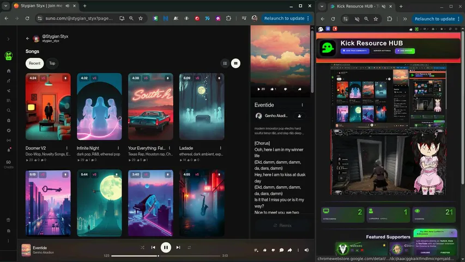
Task: Click Join This Community button
Action: (x=355, y=51)
